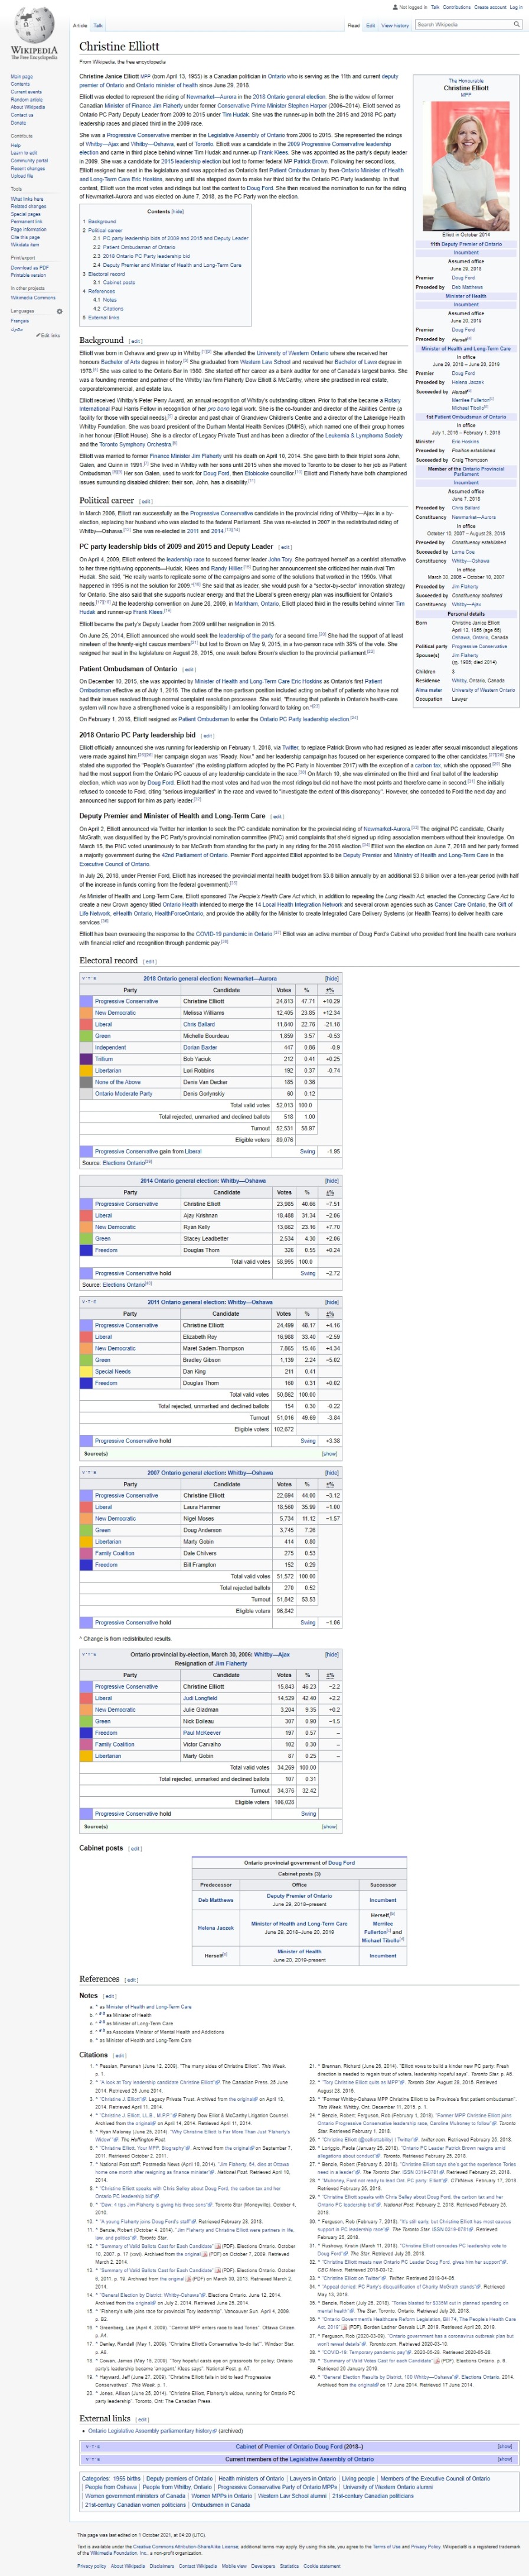Open Current events in the sidebar
This screenshot has width=529, height=2576.
(26, 92)
